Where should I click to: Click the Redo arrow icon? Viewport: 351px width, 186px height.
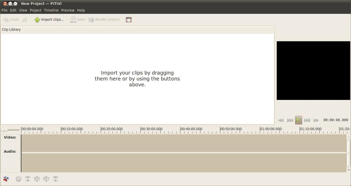[25, 20]
